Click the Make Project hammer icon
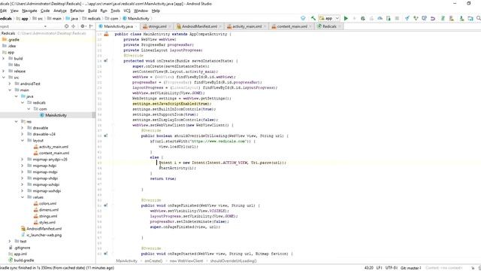The image size is (481, 271). click(313, 18)
